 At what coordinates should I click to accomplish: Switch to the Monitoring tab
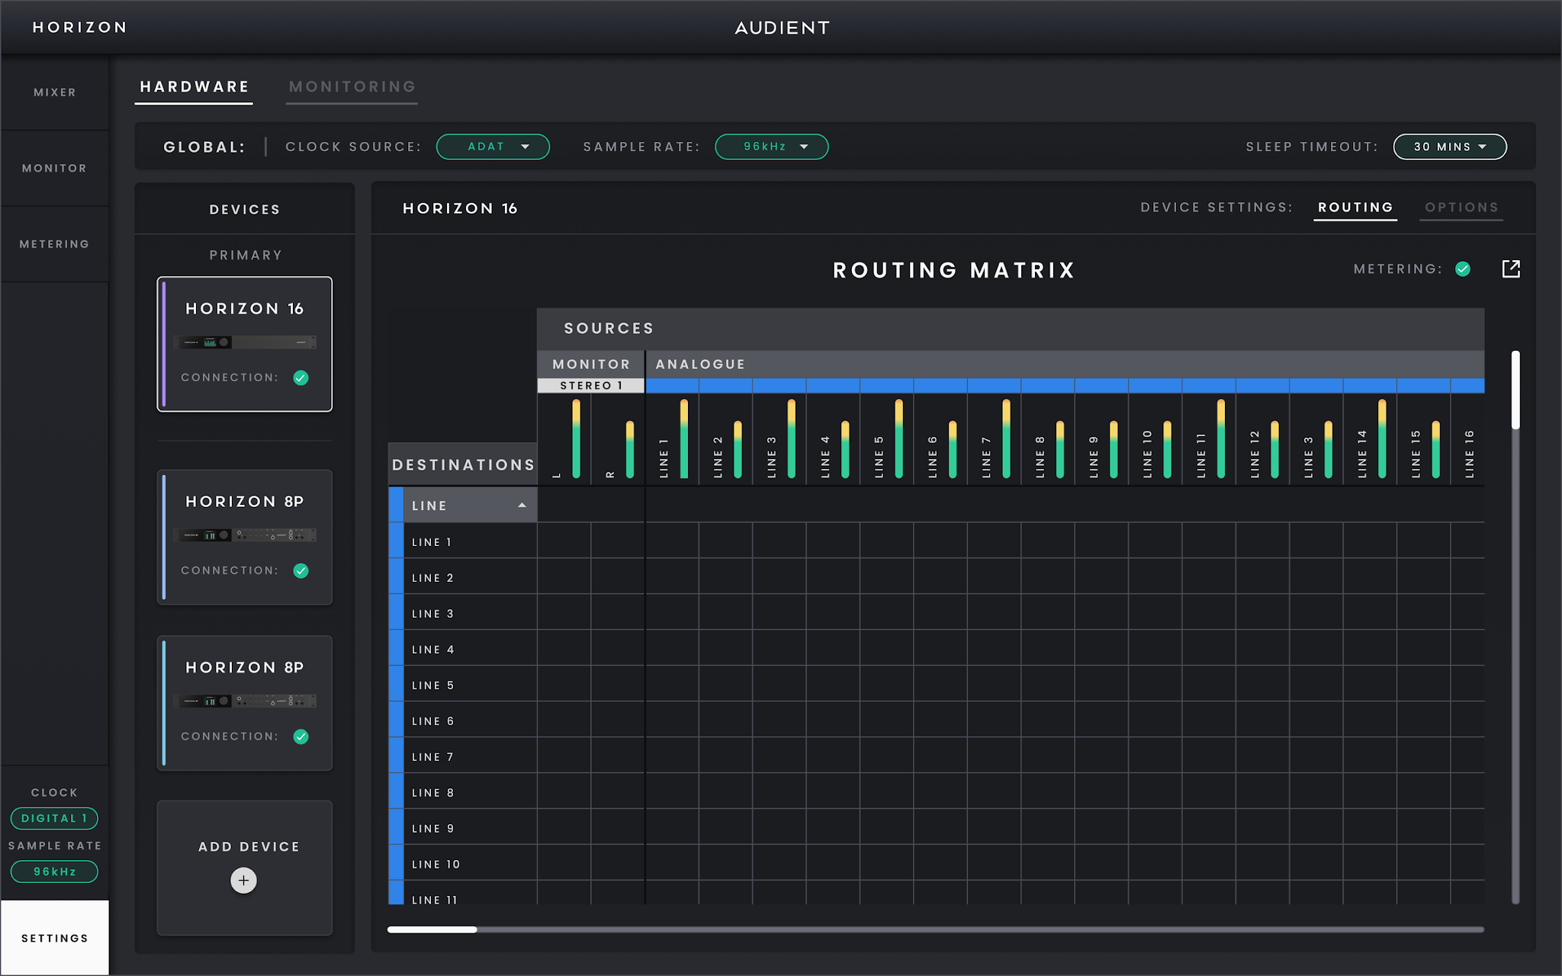tap(352, 87)
